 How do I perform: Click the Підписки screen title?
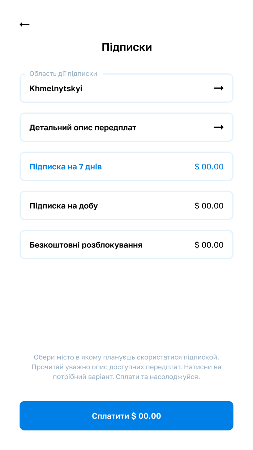coord(126,47)
